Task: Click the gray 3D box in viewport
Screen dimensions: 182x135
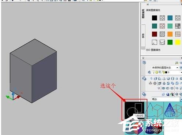Action: pyautogui.click(x=33, y=71)
